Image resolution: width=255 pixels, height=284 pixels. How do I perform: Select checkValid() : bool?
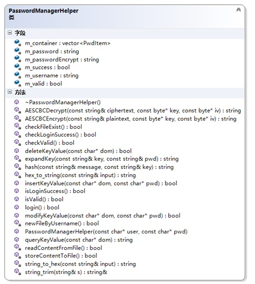(49, 143)
